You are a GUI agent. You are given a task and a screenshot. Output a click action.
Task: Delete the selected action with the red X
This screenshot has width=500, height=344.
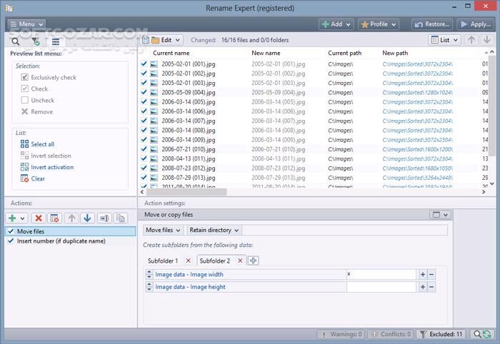click(x=39, y=218)
